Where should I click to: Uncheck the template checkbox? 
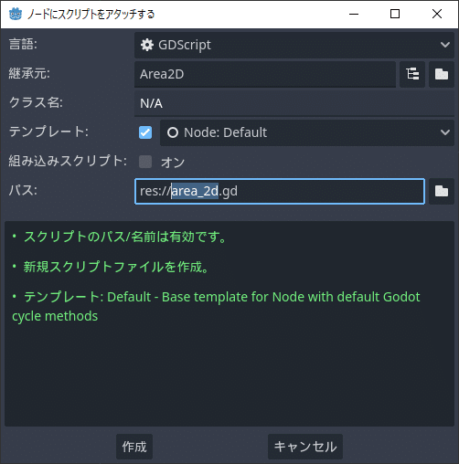click(x=145, y=132)
